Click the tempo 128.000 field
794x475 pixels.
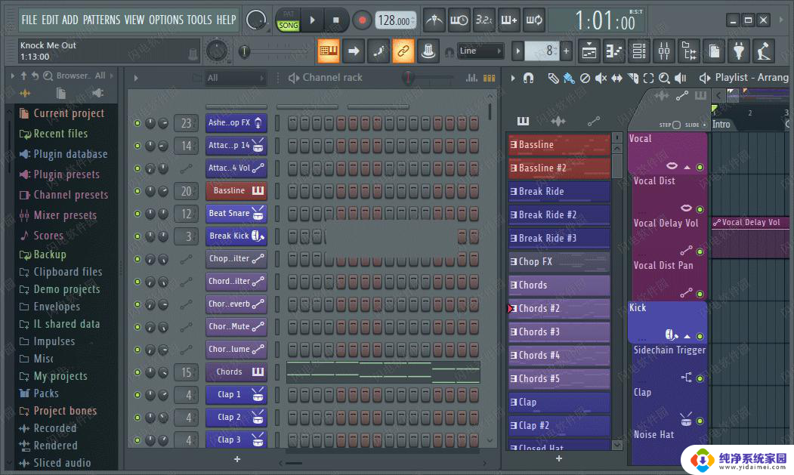pos(395,20)
